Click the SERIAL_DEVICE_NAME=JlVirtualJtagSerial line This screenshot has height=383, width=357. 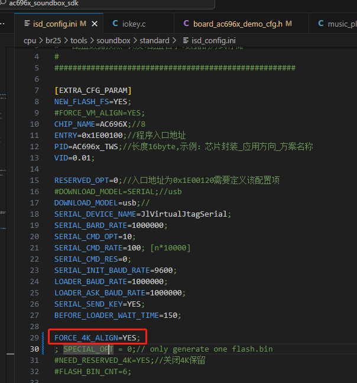142,214
